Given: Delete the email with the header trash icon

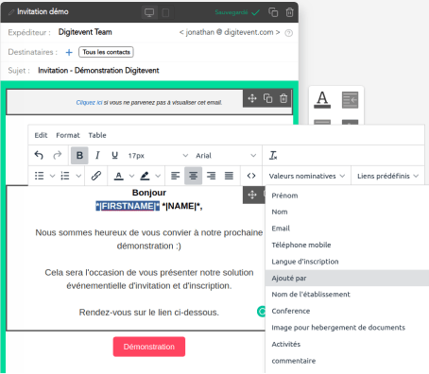Looking at the screenshot, I should click(x=289, y=12).
